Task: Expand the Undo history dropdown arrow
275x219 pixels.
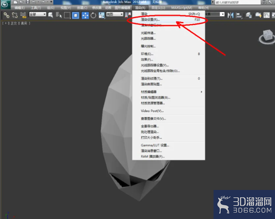Action: tap(38, 2)
